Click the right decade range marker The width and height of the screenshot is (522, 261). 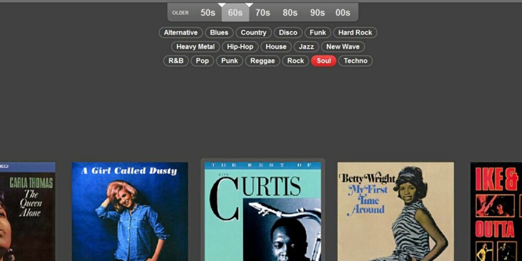pyautogui.click(x=249, y=5)
